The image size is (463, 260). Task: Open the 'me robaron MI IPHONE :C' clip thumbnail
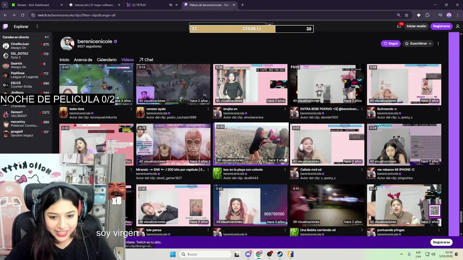point(404,144)
